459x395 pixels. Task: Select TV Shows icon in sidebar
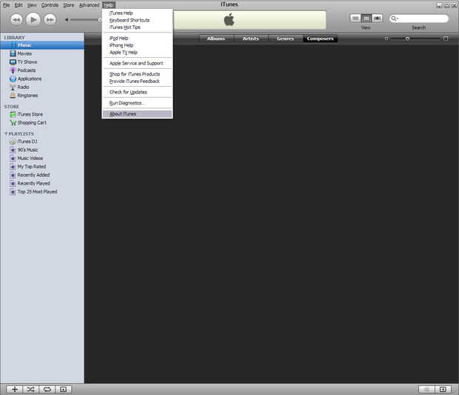pyautogui.click(x=13, y=62)
